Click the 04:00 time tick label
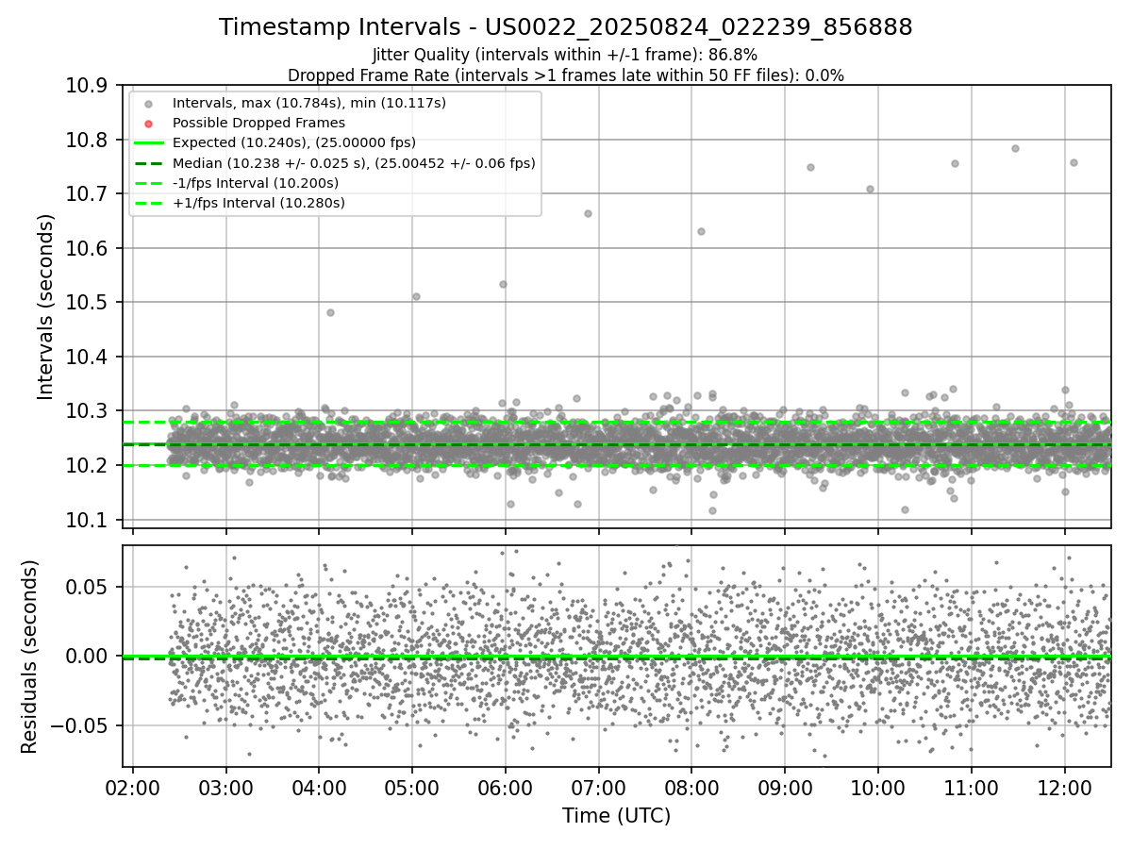 point(319,788)
